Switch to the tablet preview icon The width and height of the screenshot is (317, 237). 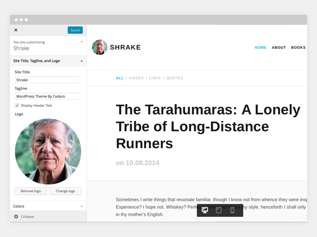[219, 210]
